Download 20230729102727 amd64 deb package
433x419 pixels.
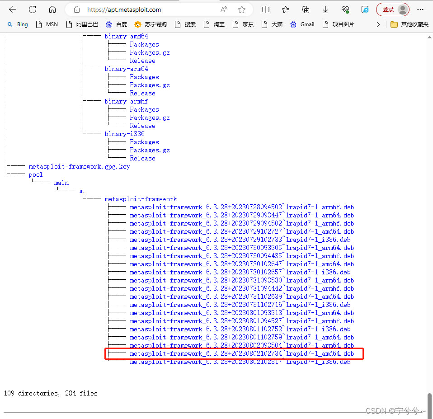242,231
